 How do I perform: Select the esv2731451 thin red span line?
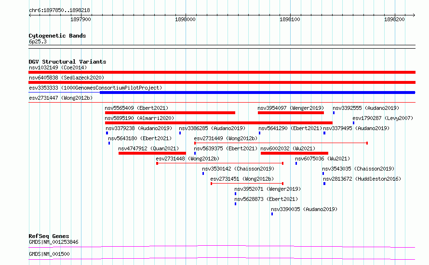tap(247, 184)
